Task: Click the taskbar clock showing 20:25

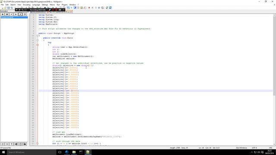Action: click(270, 152)
